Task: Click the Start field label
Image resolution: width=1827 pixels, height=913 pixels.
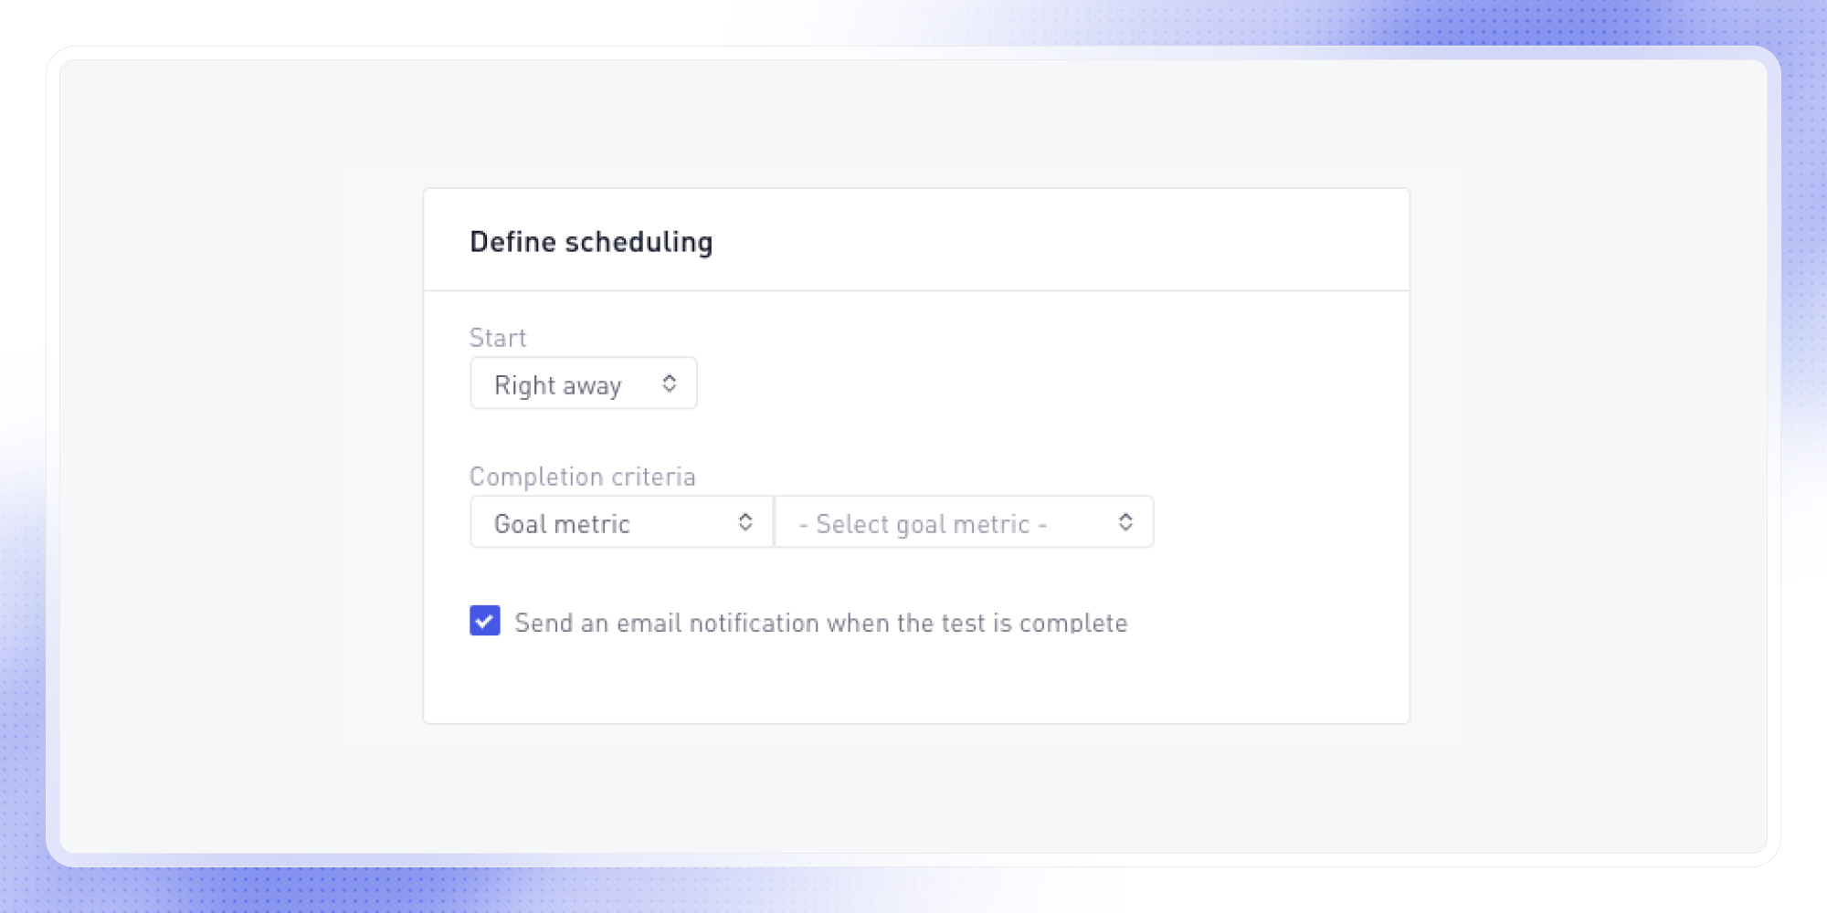Action: [x=497, y=337]
